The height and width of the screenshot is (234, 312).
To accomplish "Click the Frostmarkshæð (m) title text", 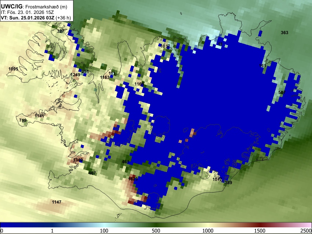I will coord(46,7).
